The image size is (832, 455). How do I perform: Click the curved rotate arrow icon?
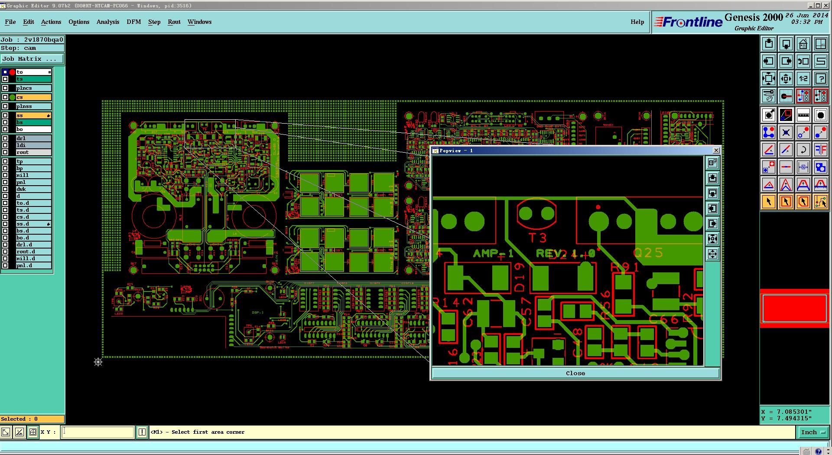[803, 150]
